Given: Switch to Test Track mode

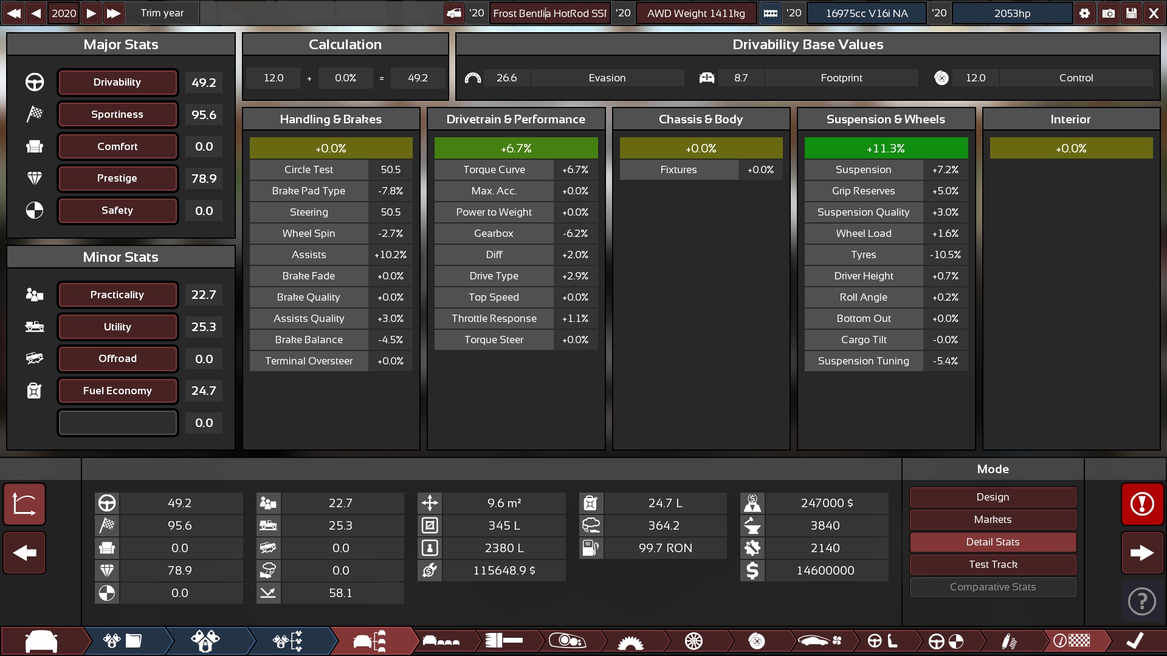Looking at the screenshot, I should pos(993,564).
